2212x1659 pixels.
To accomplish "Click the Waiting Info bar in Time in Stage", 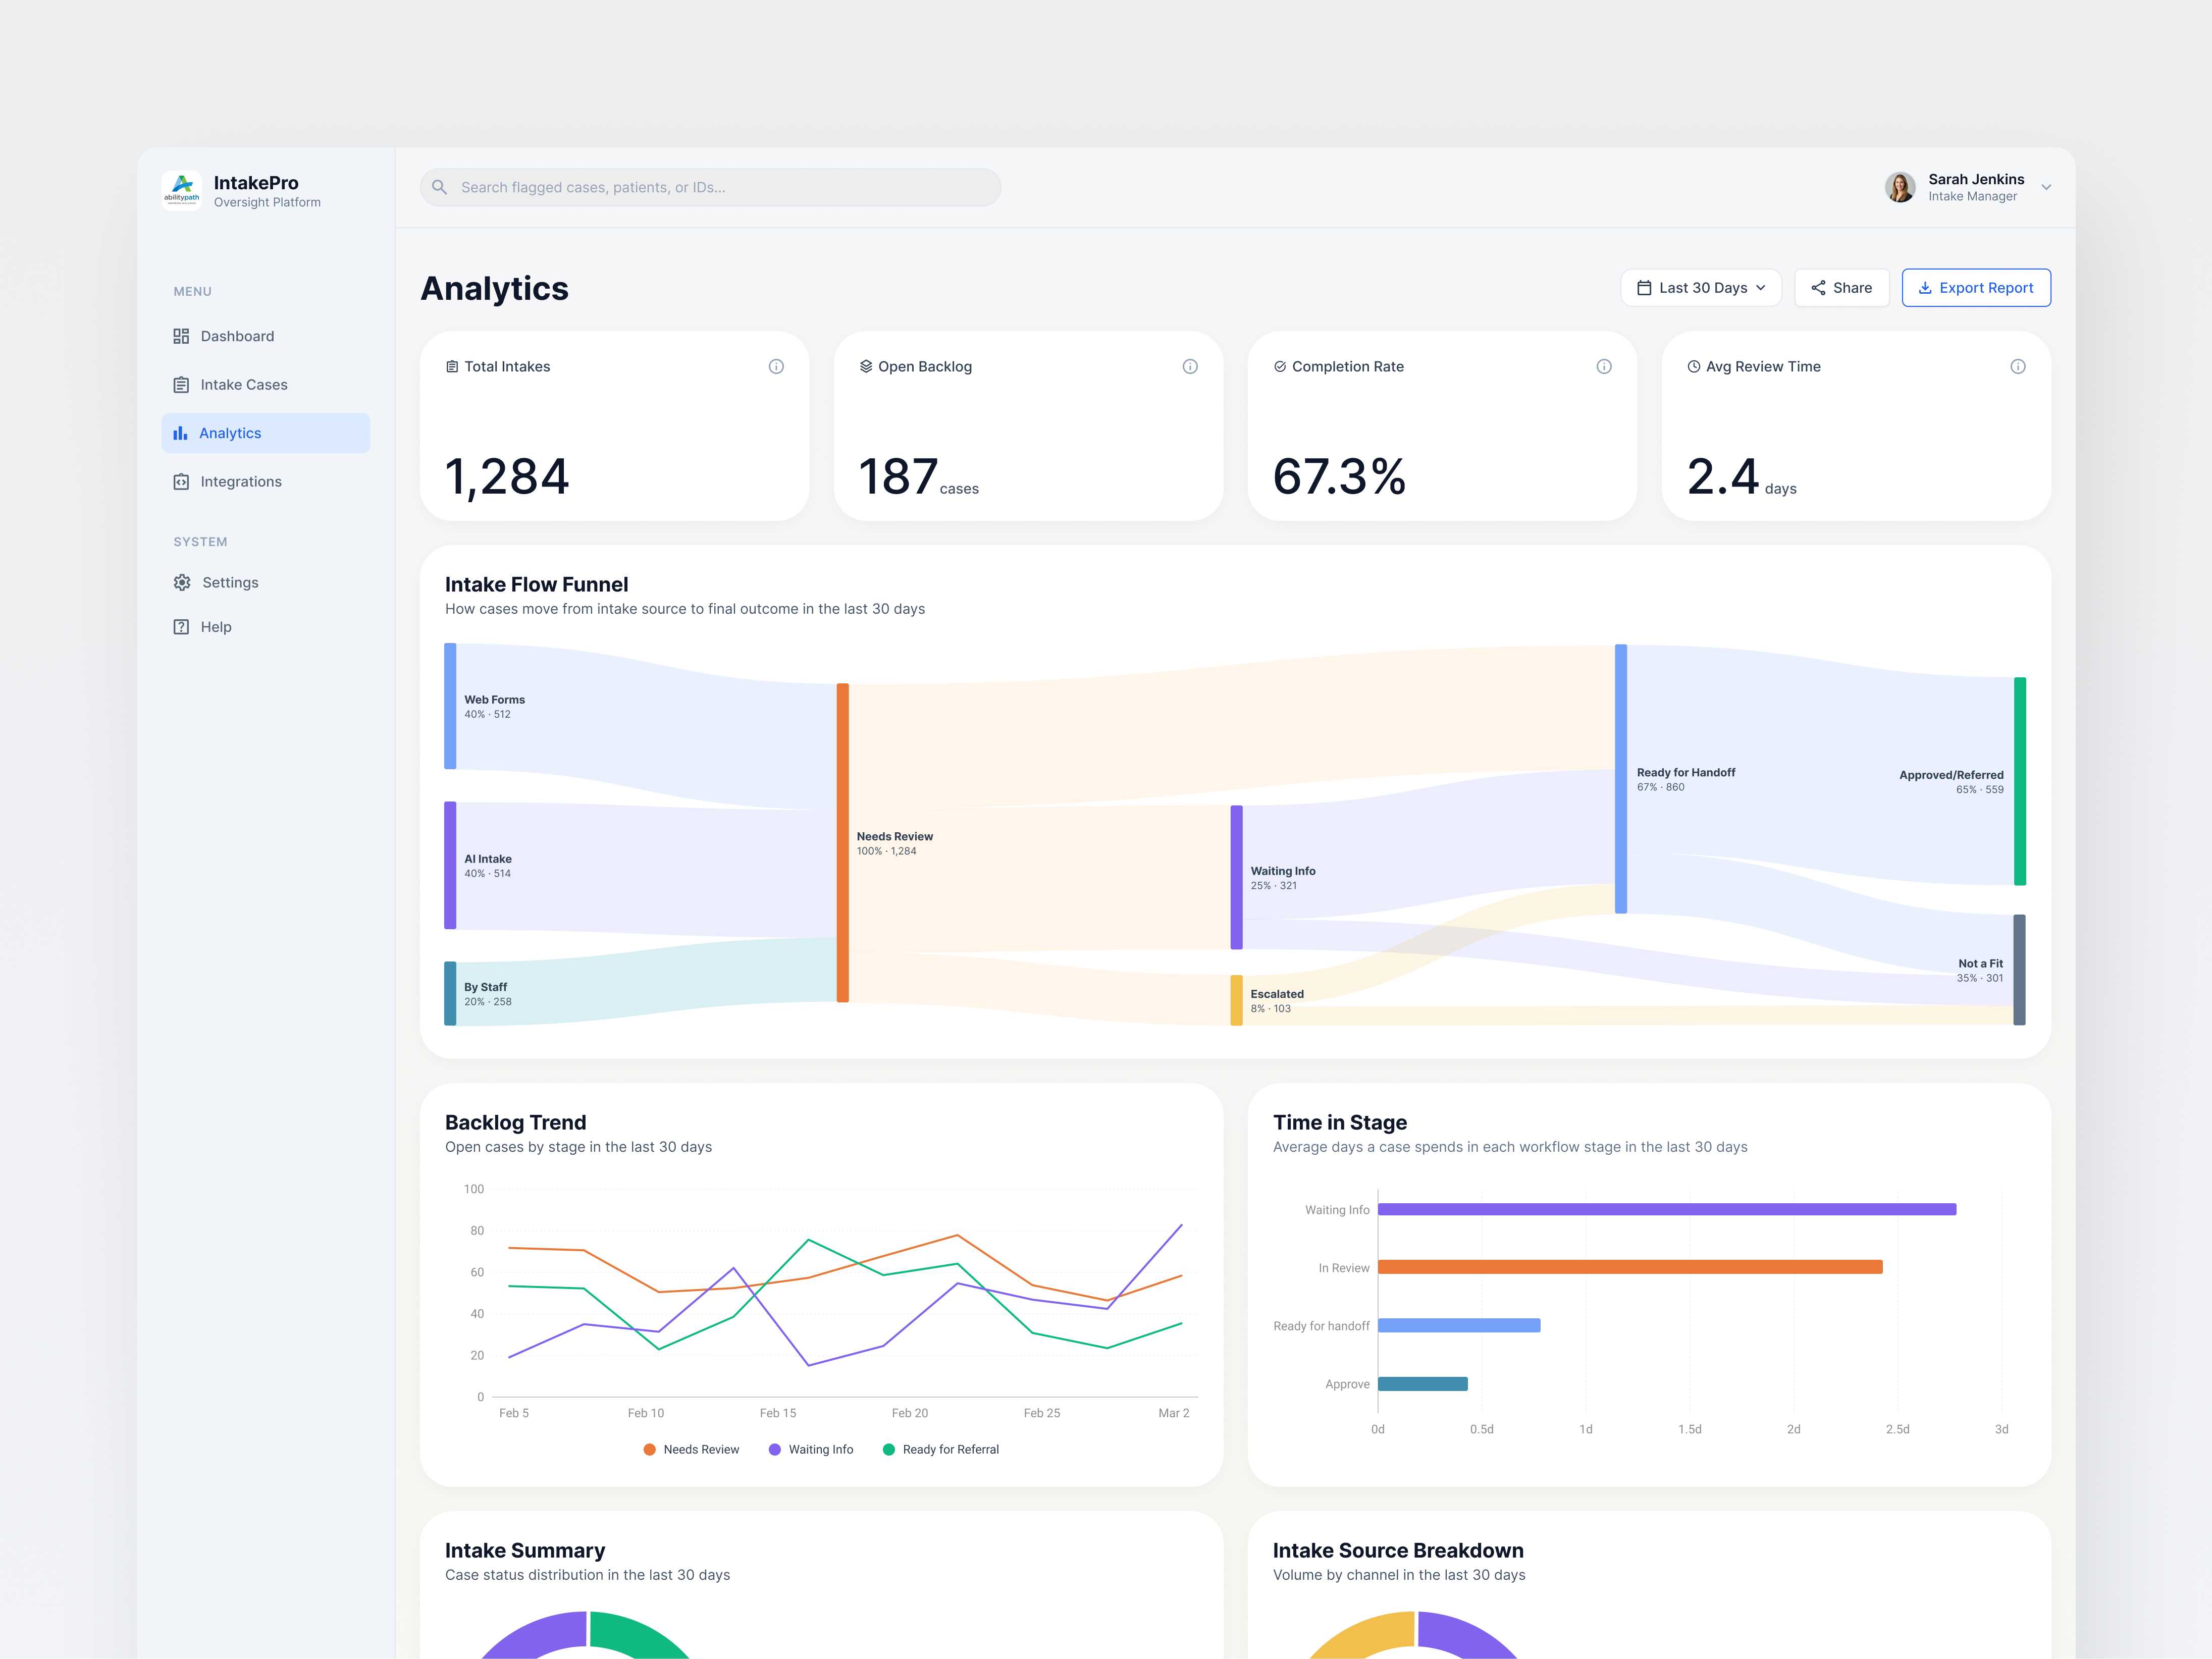I will [x=1667, y=1210].
